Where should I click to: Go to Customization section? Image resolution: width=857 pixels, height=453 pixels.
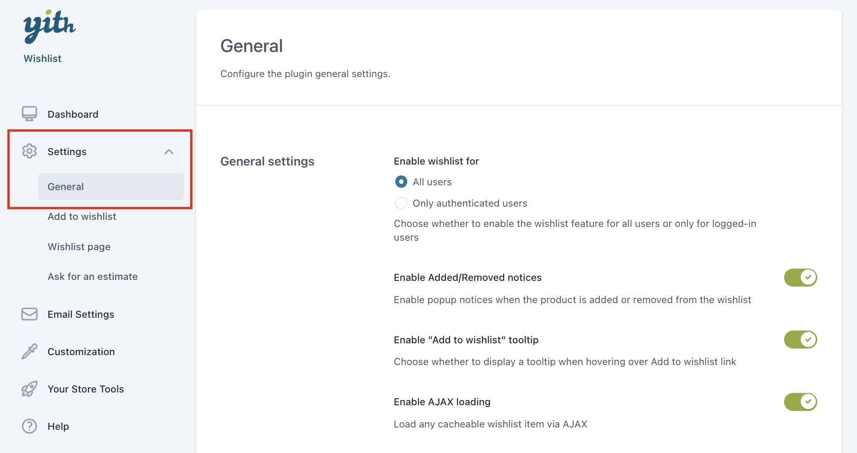pyautogui.click(x=81, y=351)
